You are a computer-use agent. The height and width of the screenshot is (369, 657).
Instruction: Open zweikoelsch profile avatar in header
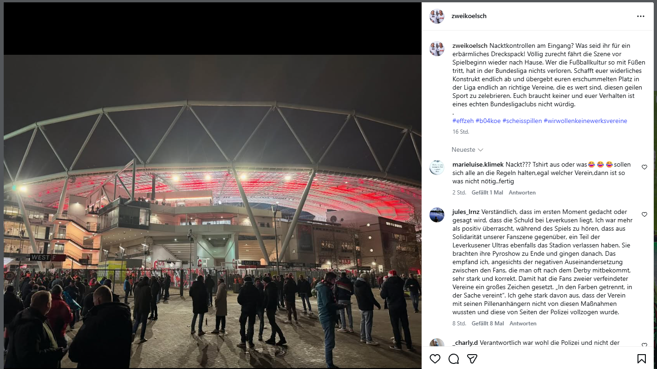point(437,16)
